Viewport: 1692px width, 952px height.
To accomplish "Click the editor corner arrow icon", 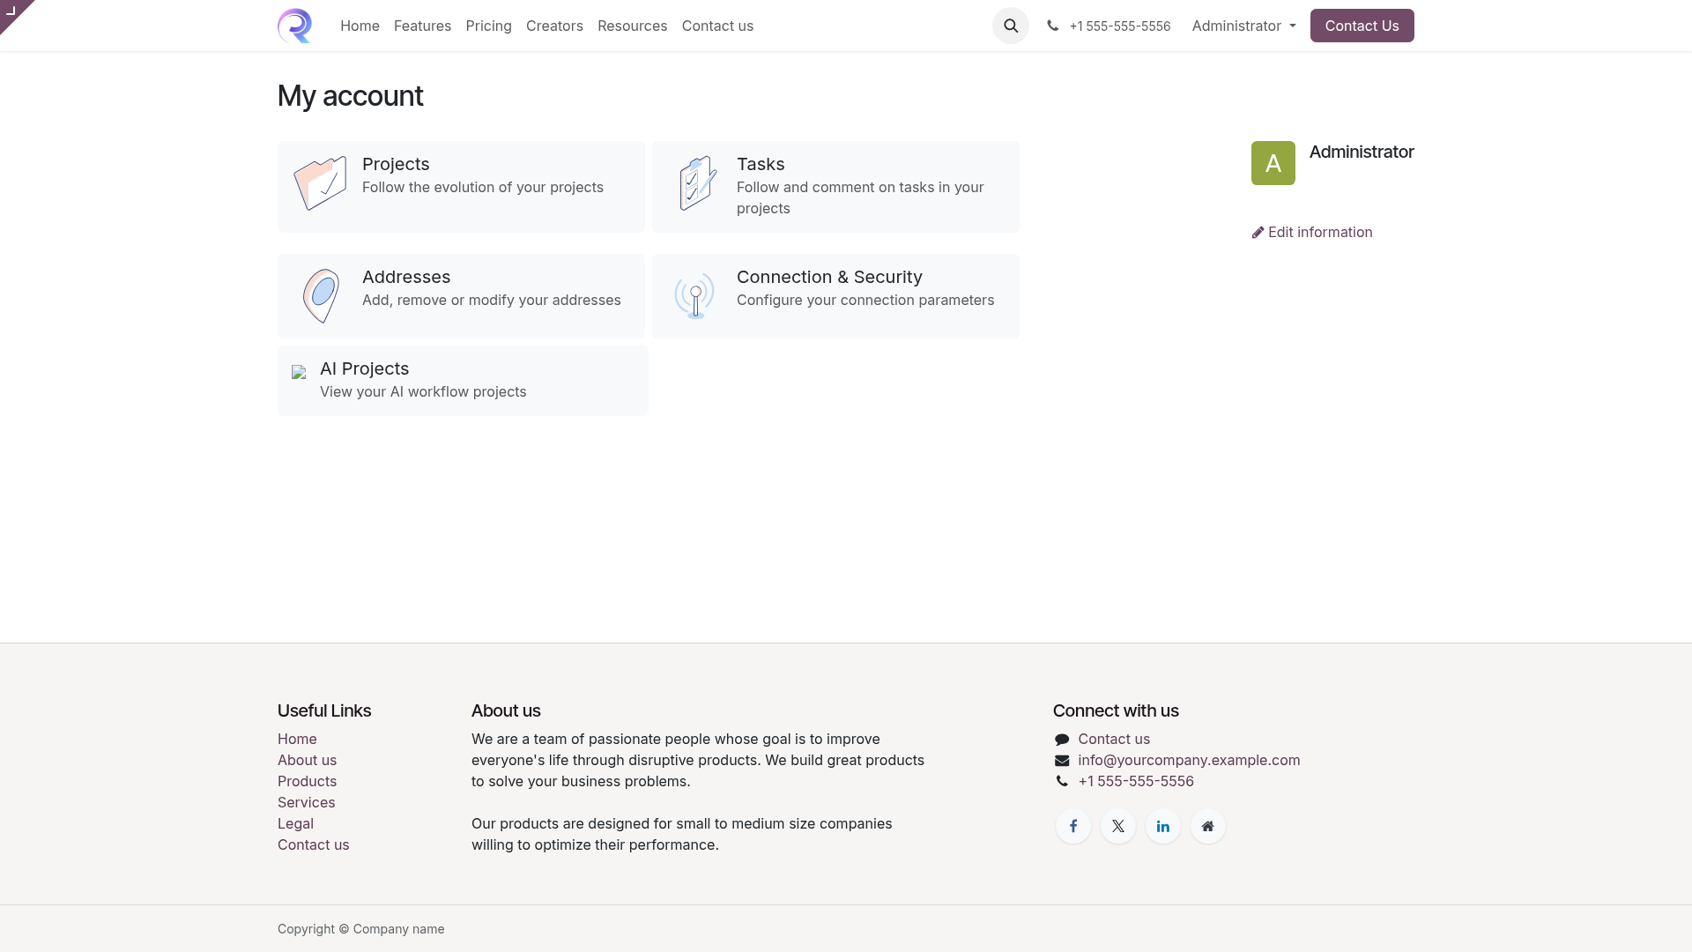I will pos(11,11).
